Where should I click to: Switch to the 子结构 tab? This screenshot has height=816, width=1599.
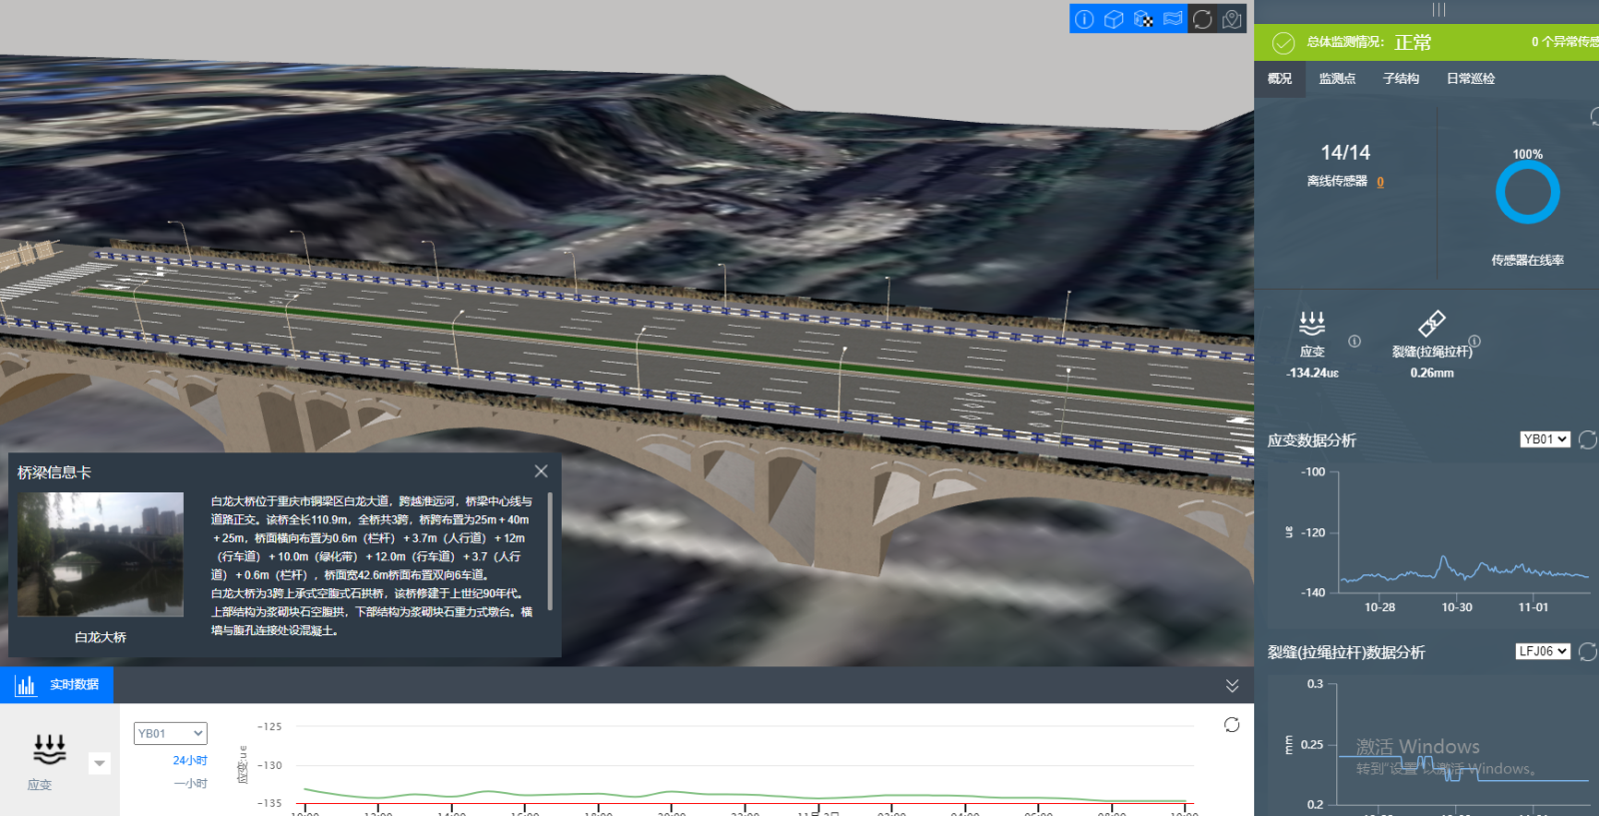click(1401, 78)
